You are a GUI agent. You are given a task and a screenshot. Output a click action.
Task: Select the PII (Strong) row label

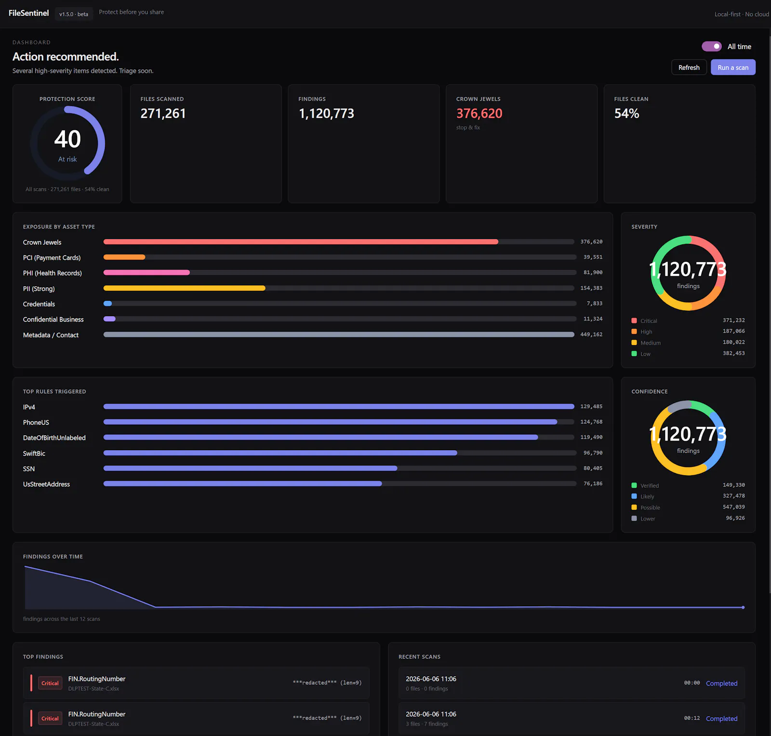pyautogui.click(x=39, y=289)
